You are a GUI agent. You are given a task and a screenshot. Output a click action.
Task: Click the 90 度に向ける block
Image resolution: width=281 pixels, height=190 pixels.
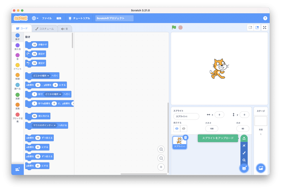click(x=38, y=116)
